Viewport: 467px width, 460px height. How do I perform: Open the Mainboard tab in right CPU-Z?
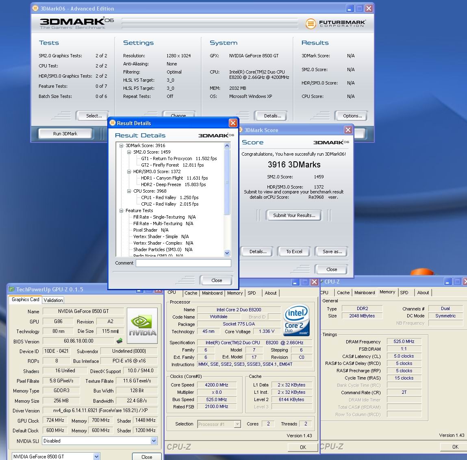pyautogui.click(x=365, y=293)
